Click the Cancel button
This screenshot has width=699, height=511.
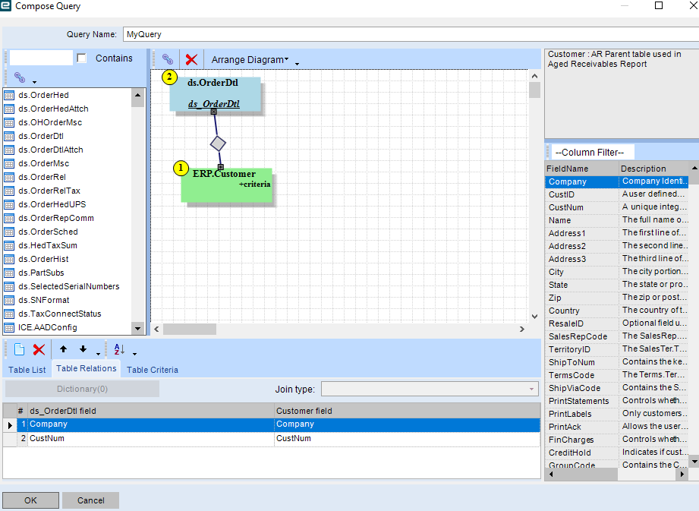coord(90,500)
